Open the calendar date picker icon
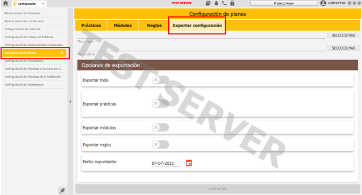This screenshot has width=362, height=195. point(189,163)
